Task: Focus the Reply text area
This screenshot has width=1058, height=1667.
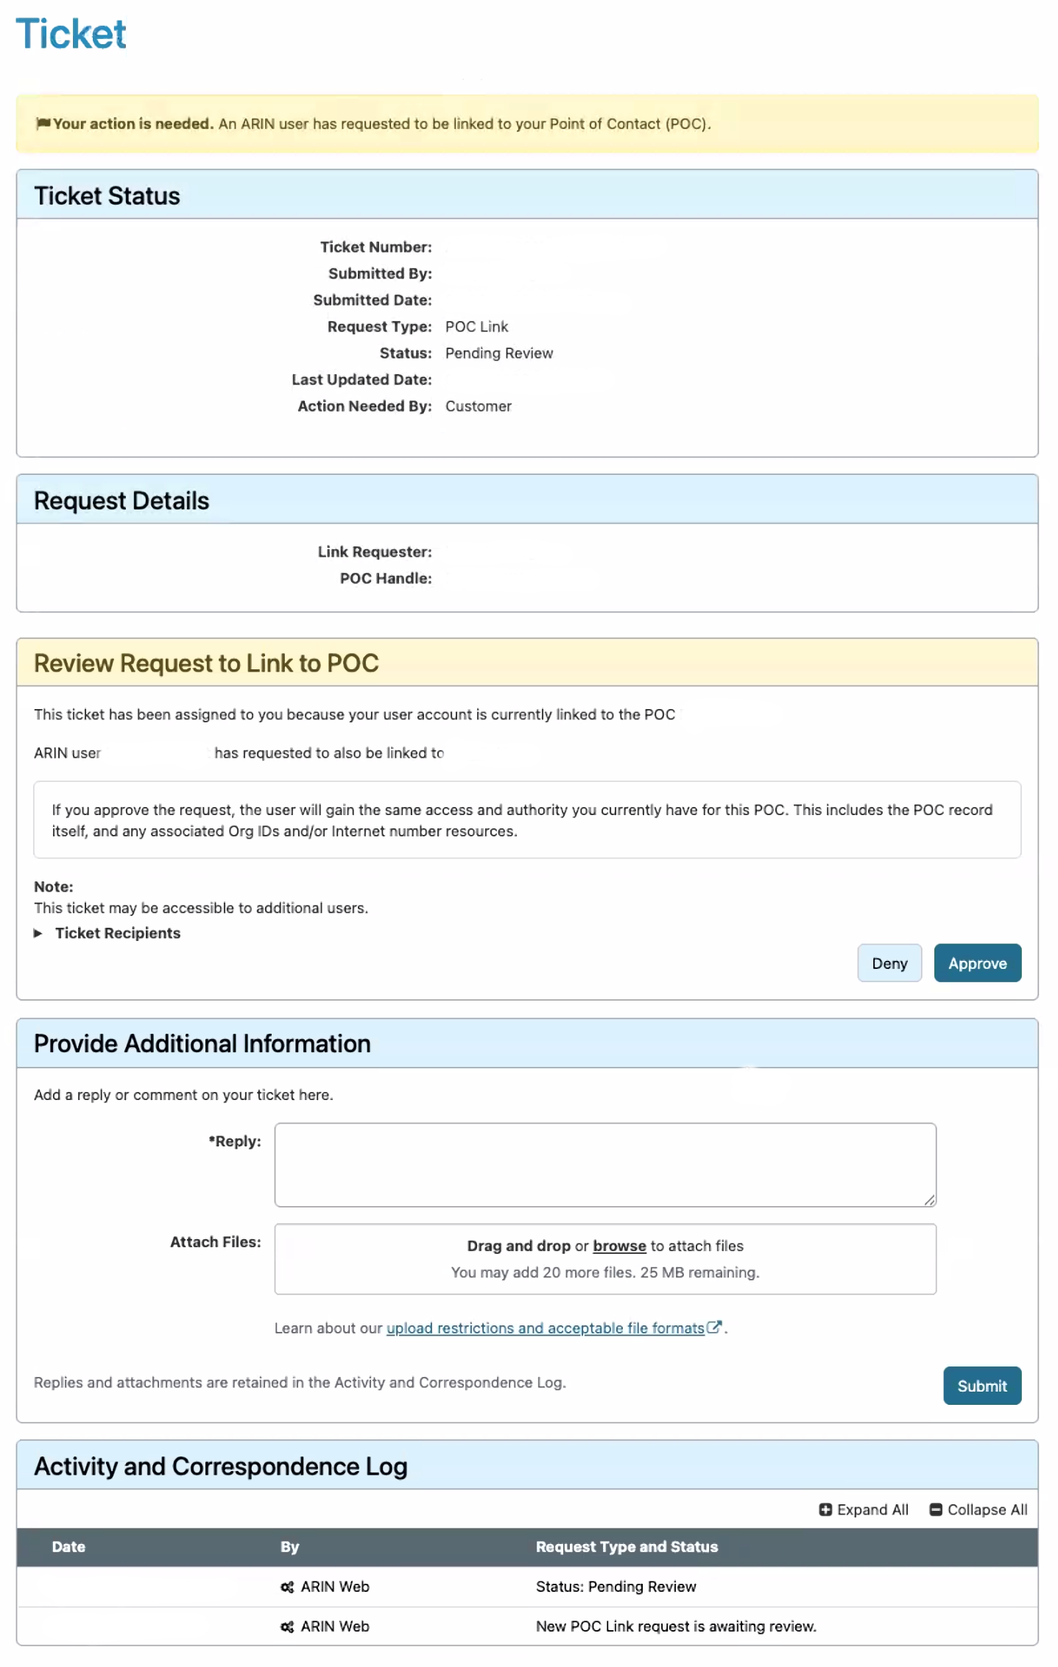Action: tap(604, 1164)
